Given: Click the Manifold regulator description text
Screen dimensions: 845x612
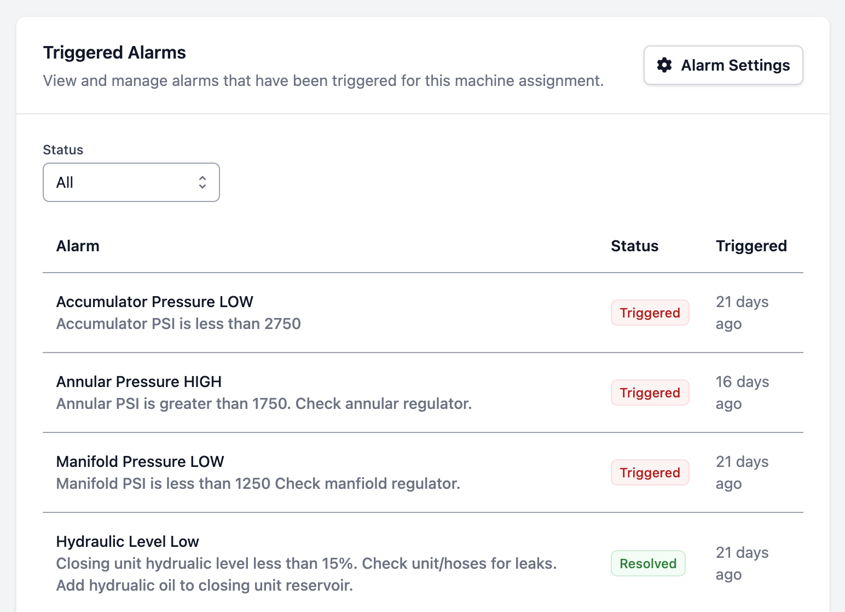Looking at the screenshot, I should (258, 483).
